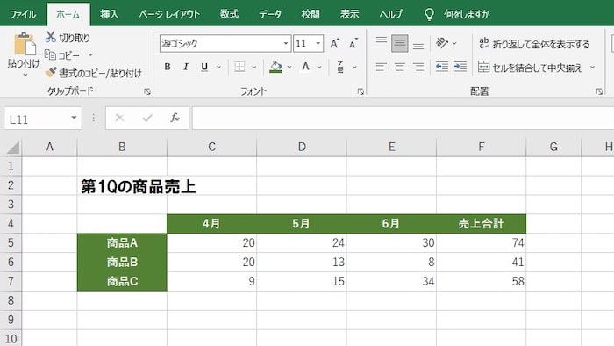The image size is (614, 346).
Task: Click the select-all corner triangle
Action: coord(12,148)
